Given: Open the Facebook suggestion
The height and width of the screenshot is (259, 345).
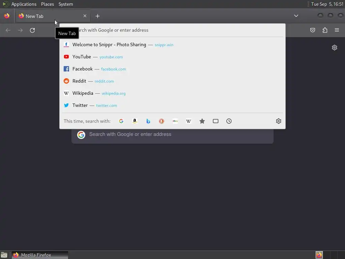Looking at the screenshot, I should point(172,69).
